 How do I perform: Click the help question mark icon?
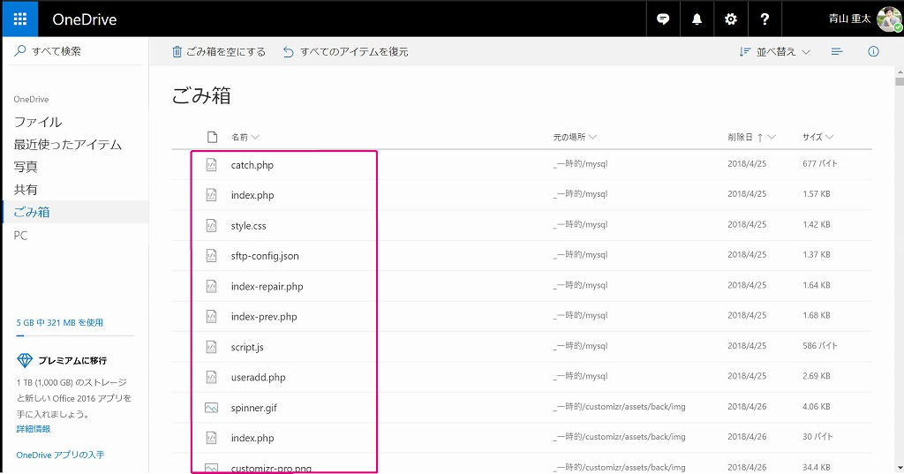pyautogui.click(x=765, y=19)
